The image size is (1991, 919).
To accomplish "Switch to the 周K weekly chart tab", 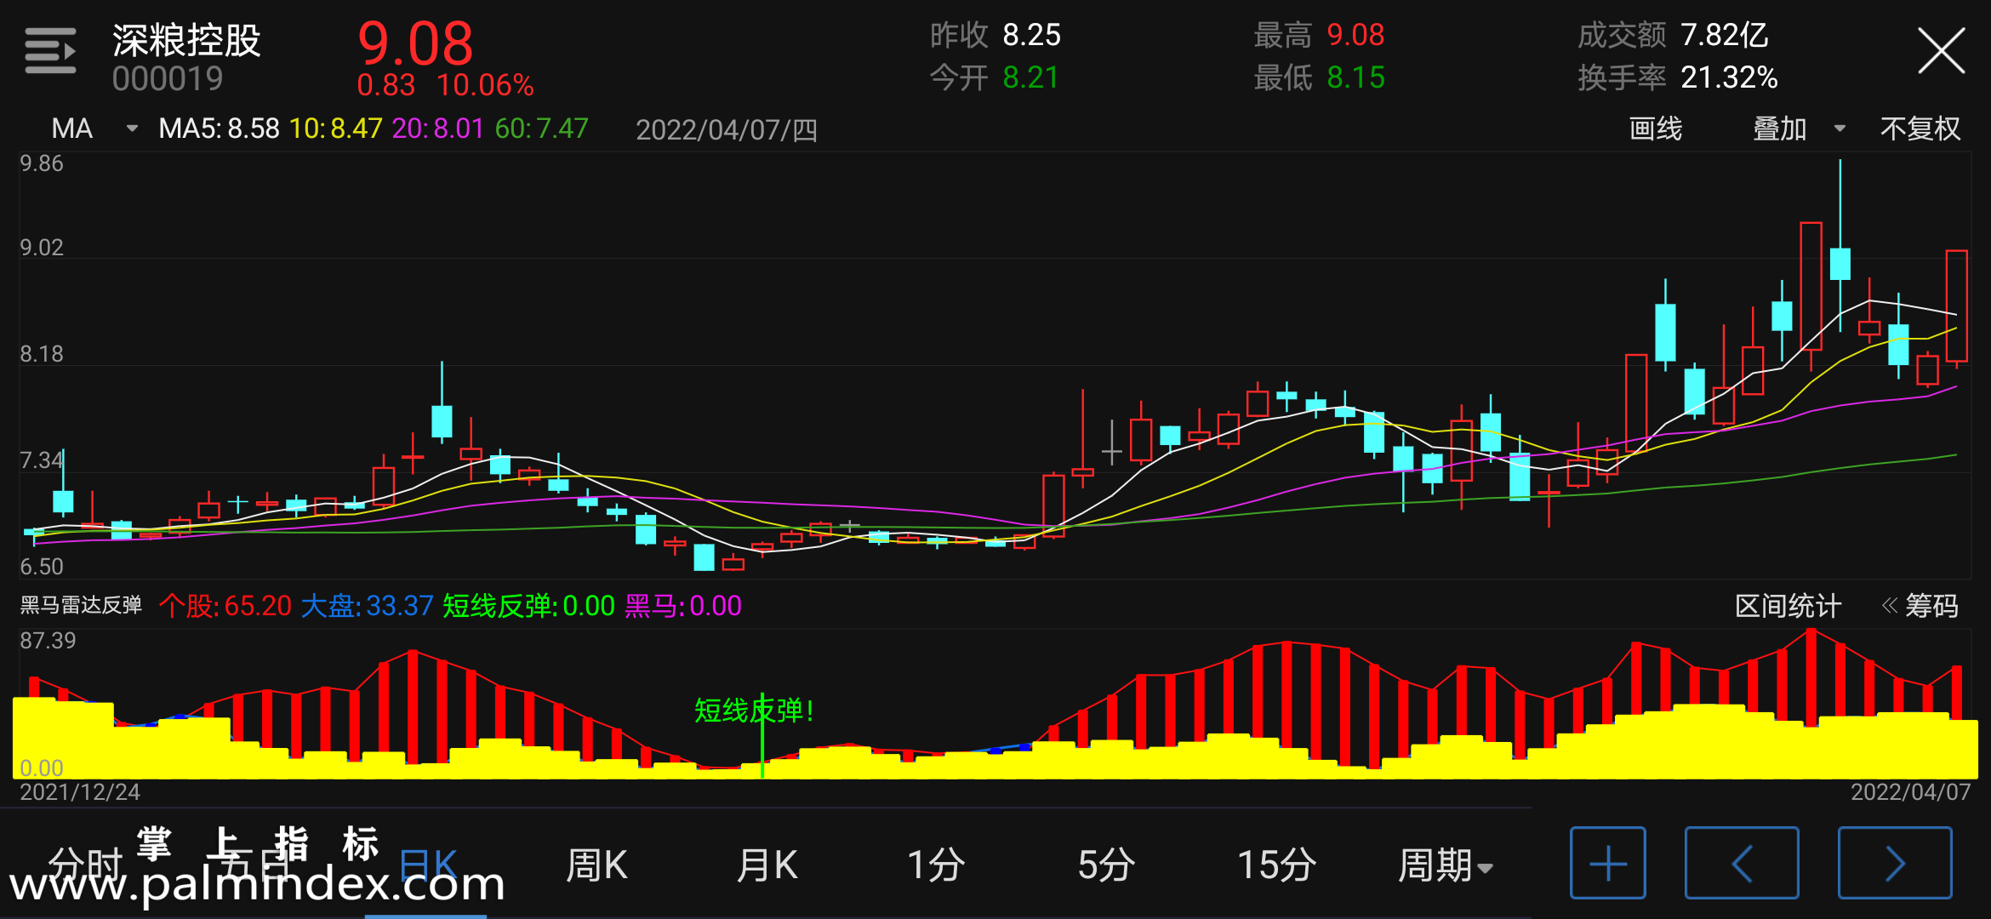I will pyautogui.click(x=596, y=865).
